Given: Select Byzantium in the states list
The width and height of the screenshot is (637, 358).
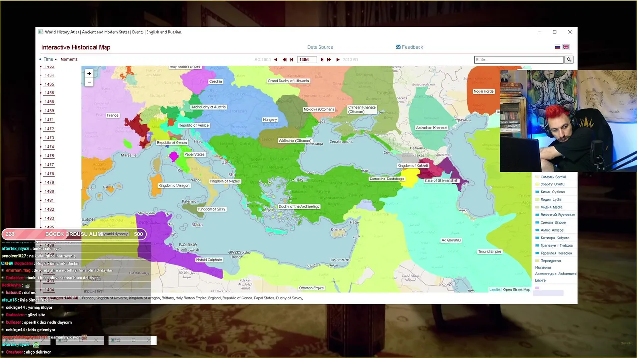Looking at the screenshot, I should coord(558,215).
